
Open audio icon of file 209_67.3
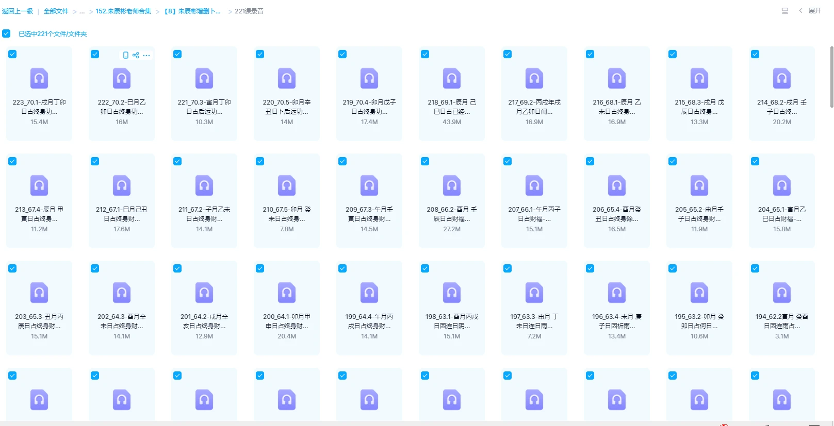pyautogui.click(x=369, y=185)
